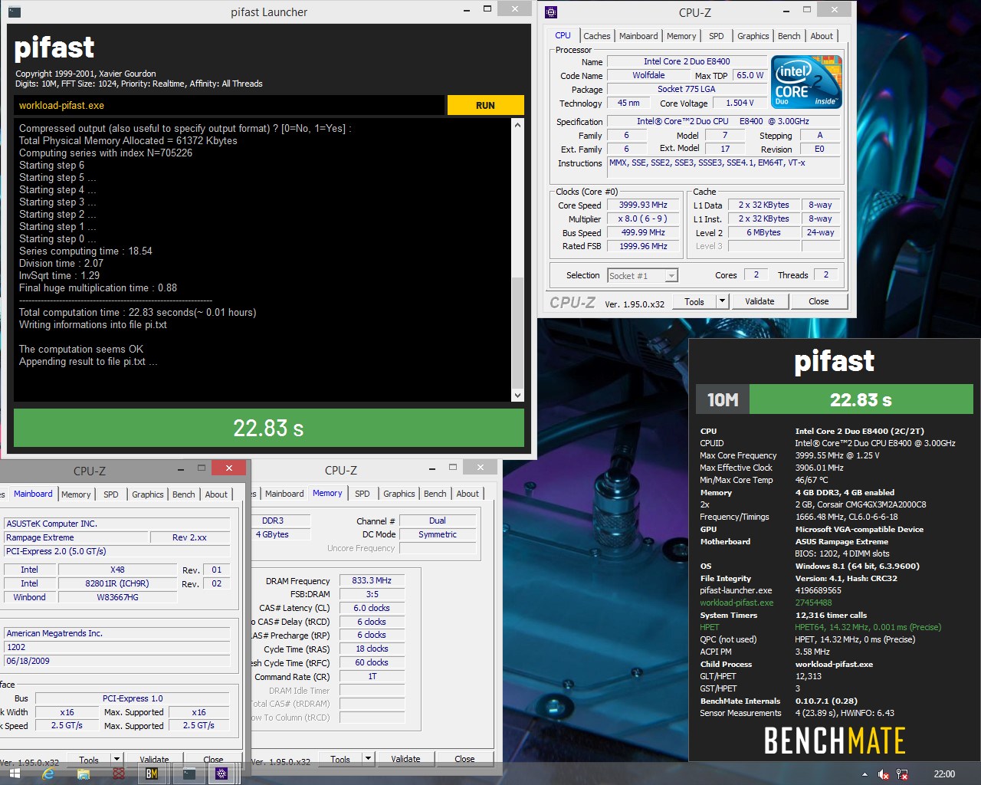Click the green 22.83 s score in BenchMate panel
Viewport: 981px width, 785px height.
pos(861,399)
